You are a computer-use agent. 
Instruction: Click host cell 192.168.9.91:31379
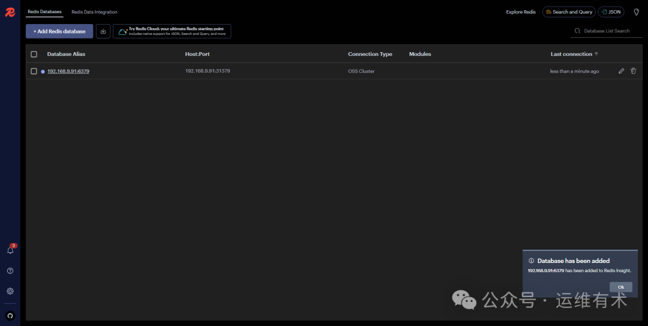click(208, 71)
